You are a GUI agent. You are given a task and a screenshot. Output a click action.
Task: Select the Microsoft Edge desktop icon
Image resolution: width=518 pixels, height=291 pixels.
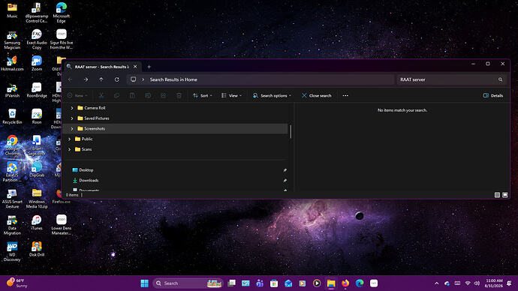(61, 13)
